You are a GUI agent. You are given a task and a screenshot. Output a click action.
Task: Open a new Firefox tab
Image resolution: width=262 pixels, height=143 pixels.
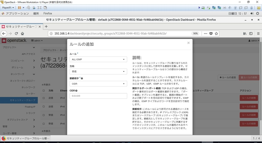point(46,26)
